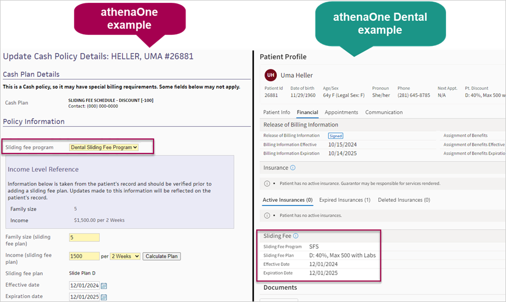This screenshot has width=506, height=302.
Task: Click the Effective date input field
Action: point(84,286)
